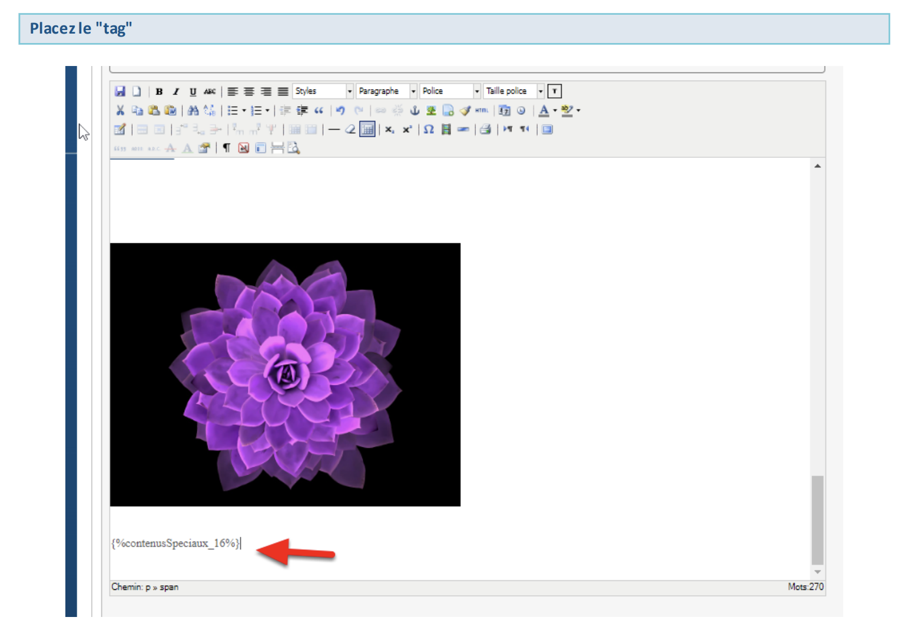Click the editor vertical scrollbar thumb
Screen dimensions: 908x627
coord(817,520)
